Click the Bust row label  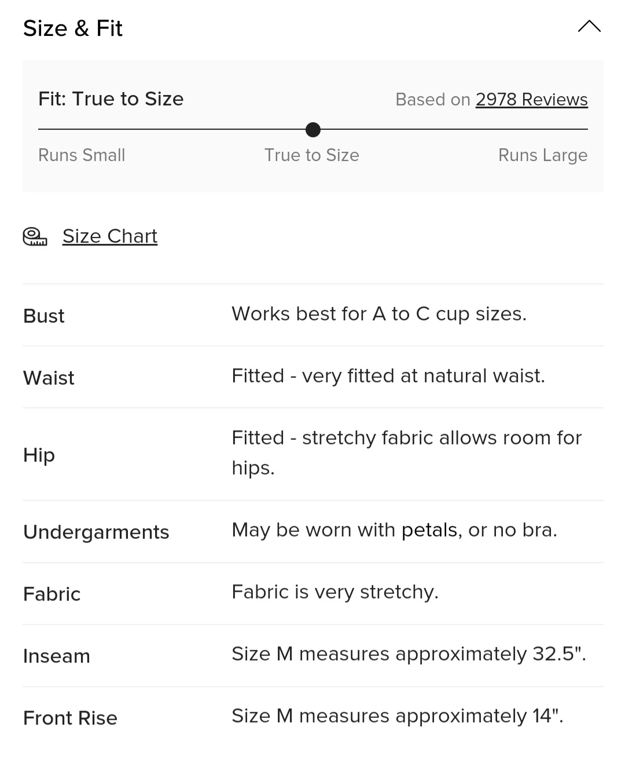coord(44,316)
